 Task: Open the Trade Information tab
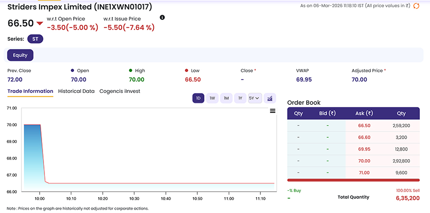(30, 91)
